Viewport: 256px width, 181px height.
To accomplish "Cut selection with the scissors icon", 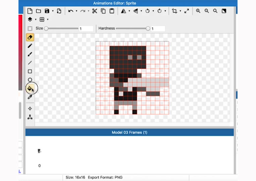I will [x=95, y=11].
